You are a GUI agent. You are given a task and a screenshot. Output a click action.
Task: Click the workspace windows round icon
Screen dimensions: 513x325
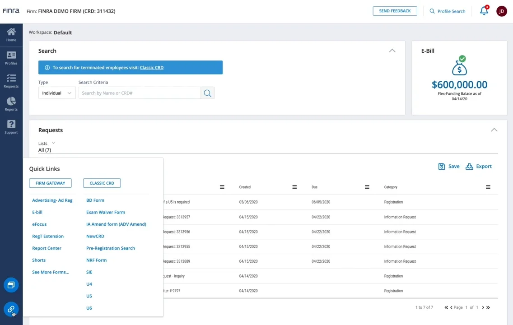(11, 285)
